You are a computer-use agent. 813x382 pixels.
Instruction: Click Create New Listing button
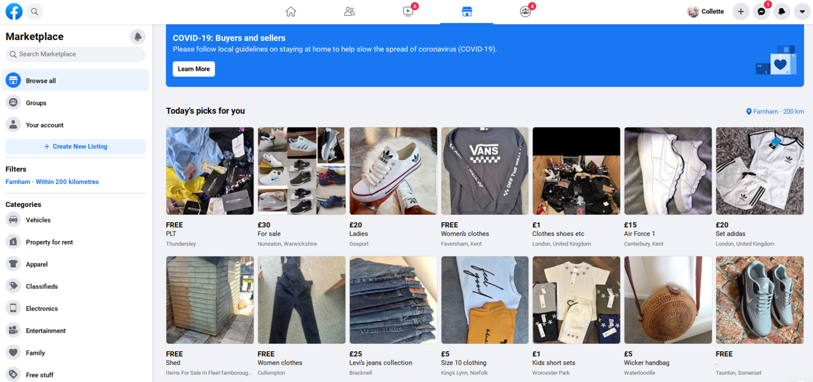75,147
